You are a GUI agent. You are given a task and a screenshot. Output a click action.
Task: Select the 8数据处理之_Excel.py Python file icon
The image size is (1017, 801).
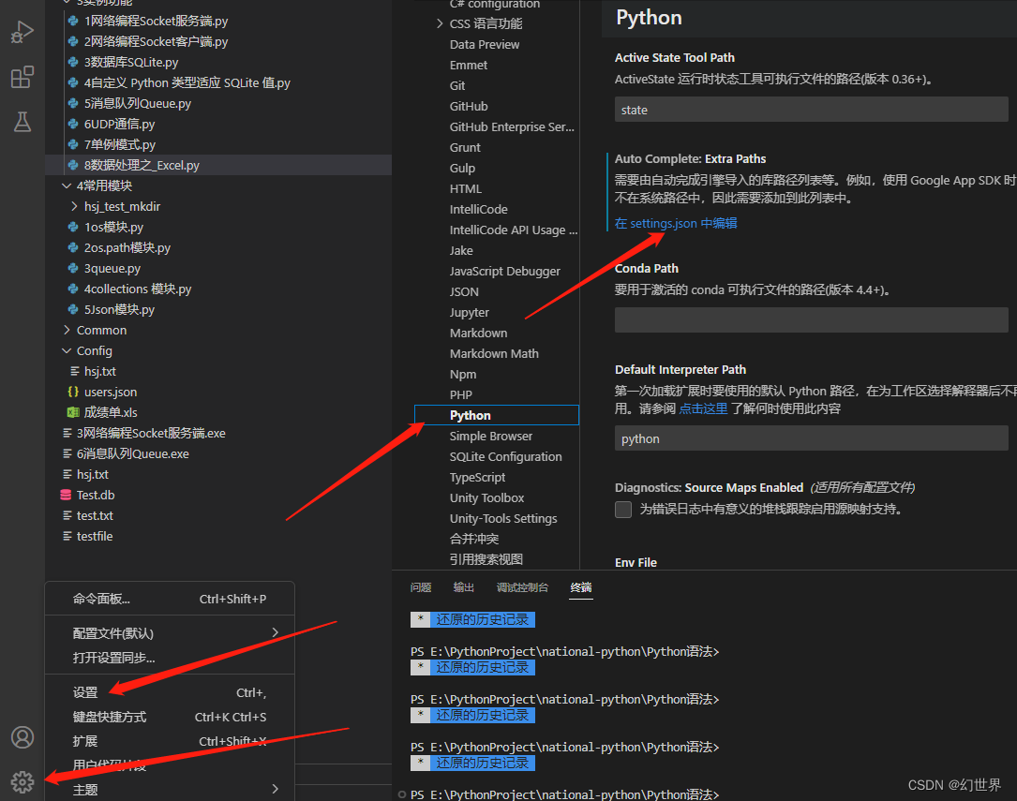point(72,165)
